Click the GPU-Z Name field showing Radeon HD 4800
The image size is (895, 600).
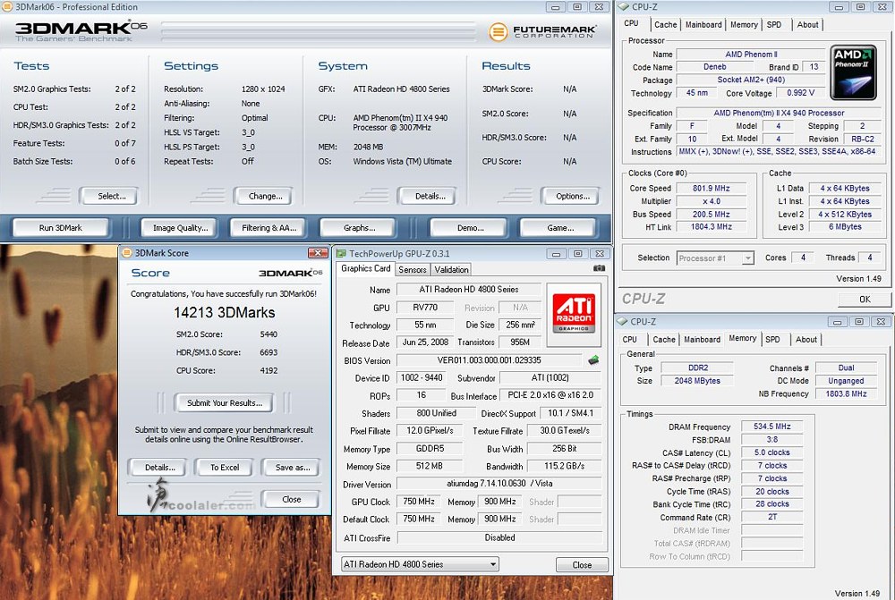tap(469, 290)
